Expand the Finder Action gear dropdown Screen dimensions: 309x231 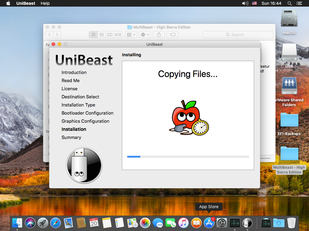point(145,35)
